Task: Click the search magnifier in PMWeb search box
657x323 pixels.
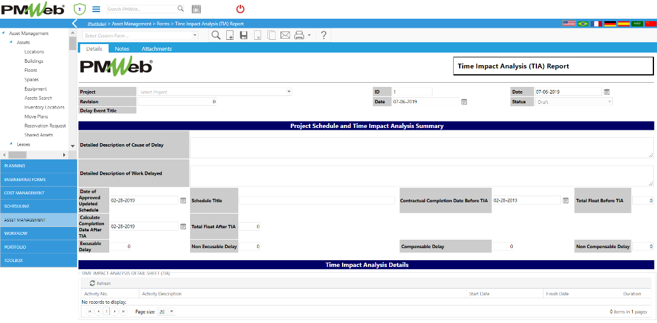Action: [180, 8]
